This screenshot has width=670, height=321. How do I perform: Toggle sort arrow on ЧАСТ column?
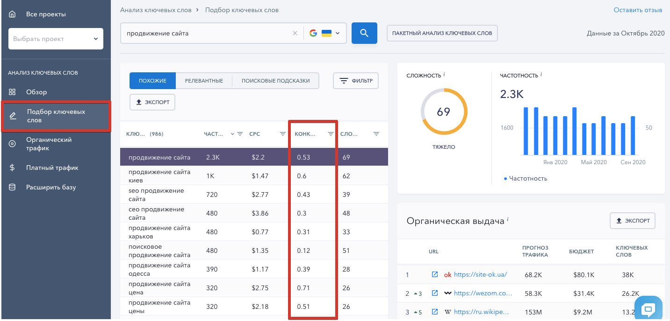(x=232, y=134)
